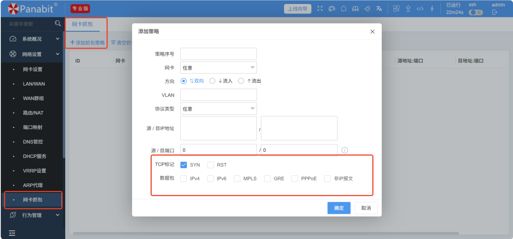The height and width of the screenshot is (239, 513).
Task: Click the fullscreen toggle icon in header
Action: (320, 9)
